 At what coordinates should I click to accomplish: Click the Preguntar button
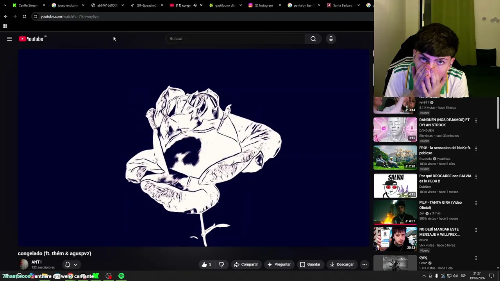279,264
